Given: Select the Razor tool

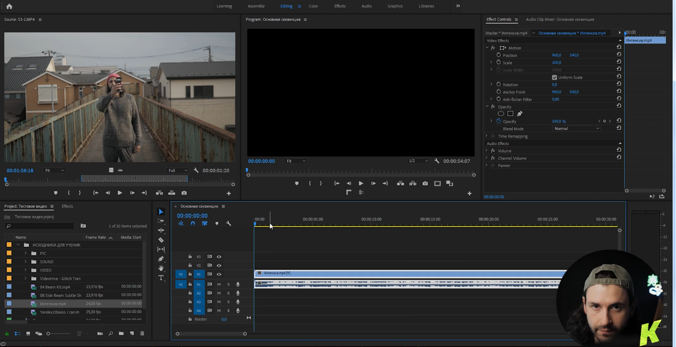Looking at the screenshot, I should pos(161,240).
